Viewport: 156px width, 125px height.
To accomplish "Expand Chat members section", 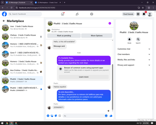I will [134, 54].
